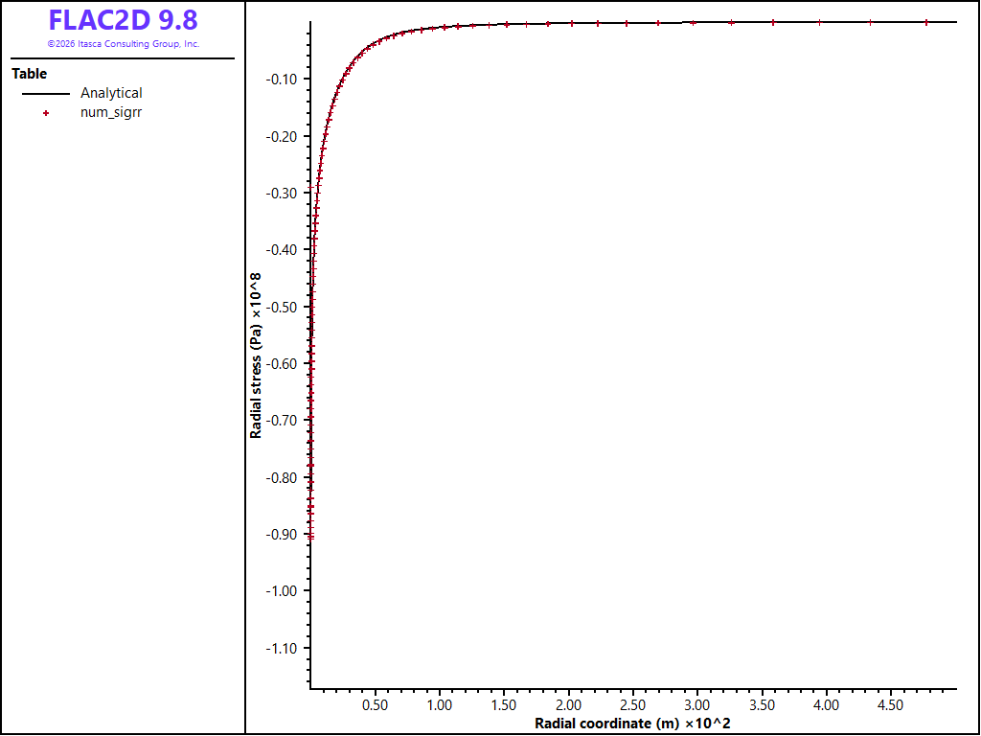Click the 0.50 tick label on the x-axis

375,705
